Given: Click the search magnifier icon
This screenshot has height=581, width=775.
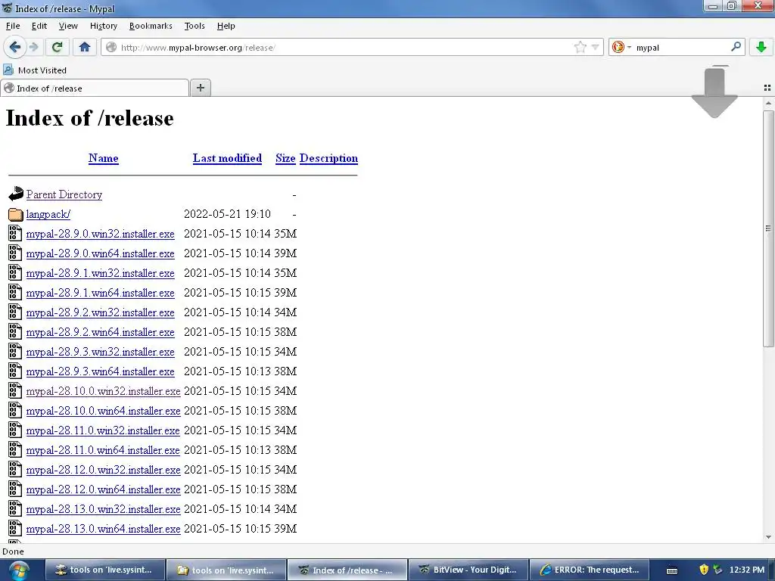Looking at the screenshot, I should [736, 47].
